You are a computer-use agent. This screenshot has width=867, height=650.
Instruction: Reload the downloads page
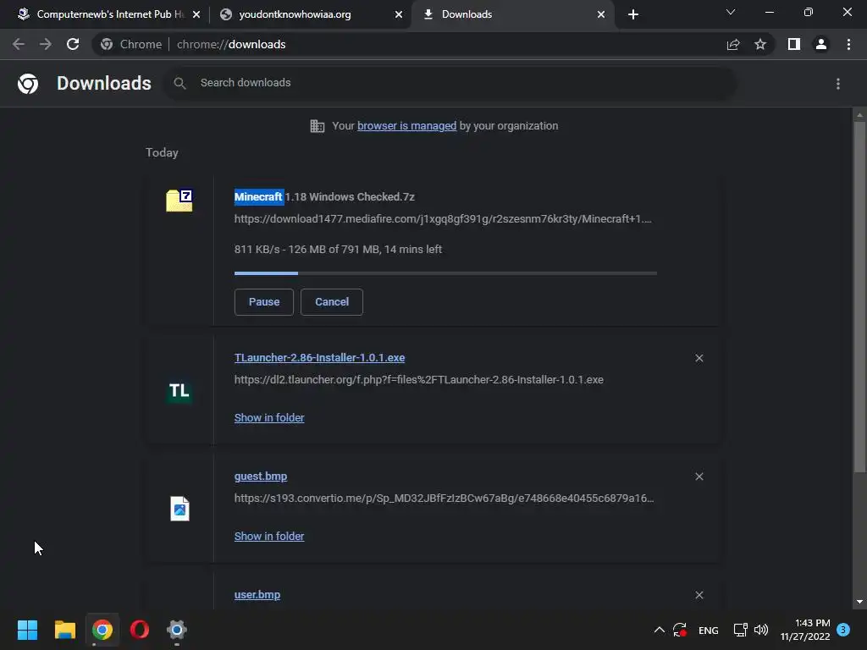(x=73, y=44)
